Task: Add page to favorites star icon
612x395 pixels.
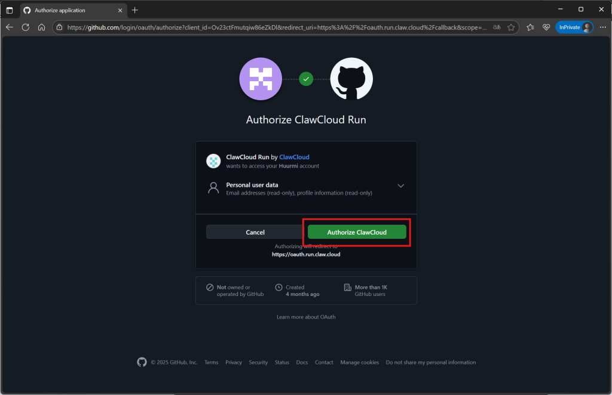Action: point(511,27)
